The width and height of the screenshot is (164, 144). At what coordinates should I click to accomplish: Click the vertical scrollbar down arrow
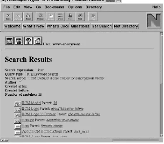tap(161, 135)
